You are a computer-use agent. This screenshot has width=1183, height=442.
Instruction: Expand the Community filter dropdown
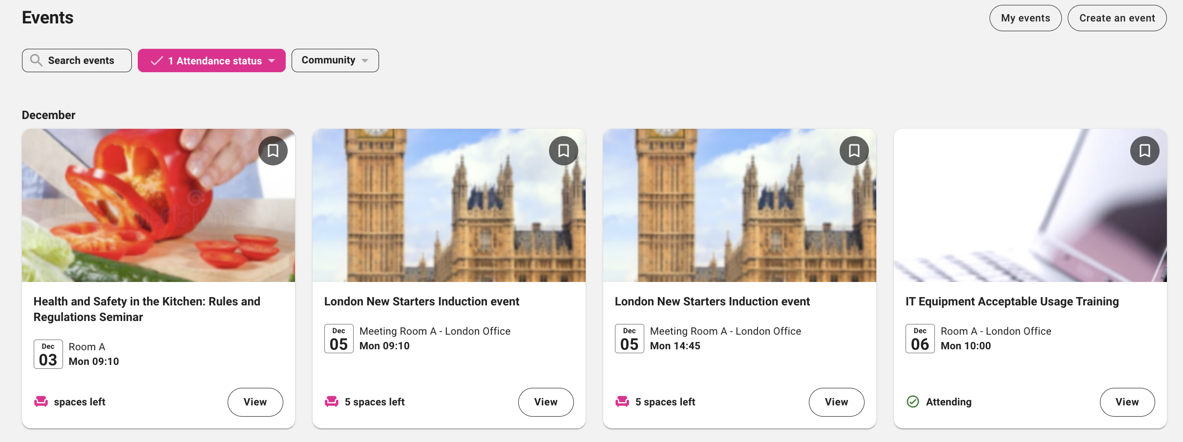[335, 60]
